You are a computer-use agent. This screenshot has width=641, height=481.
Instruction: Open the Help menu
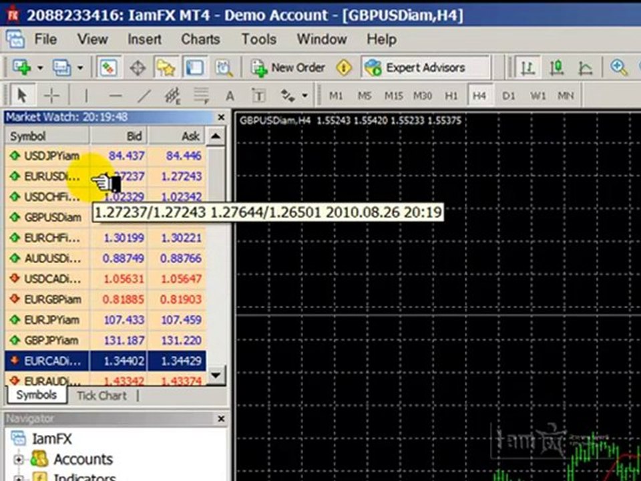coord(381,39)
